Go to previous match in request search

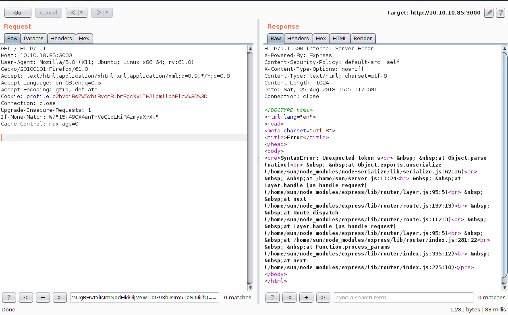tap(26, 297)
